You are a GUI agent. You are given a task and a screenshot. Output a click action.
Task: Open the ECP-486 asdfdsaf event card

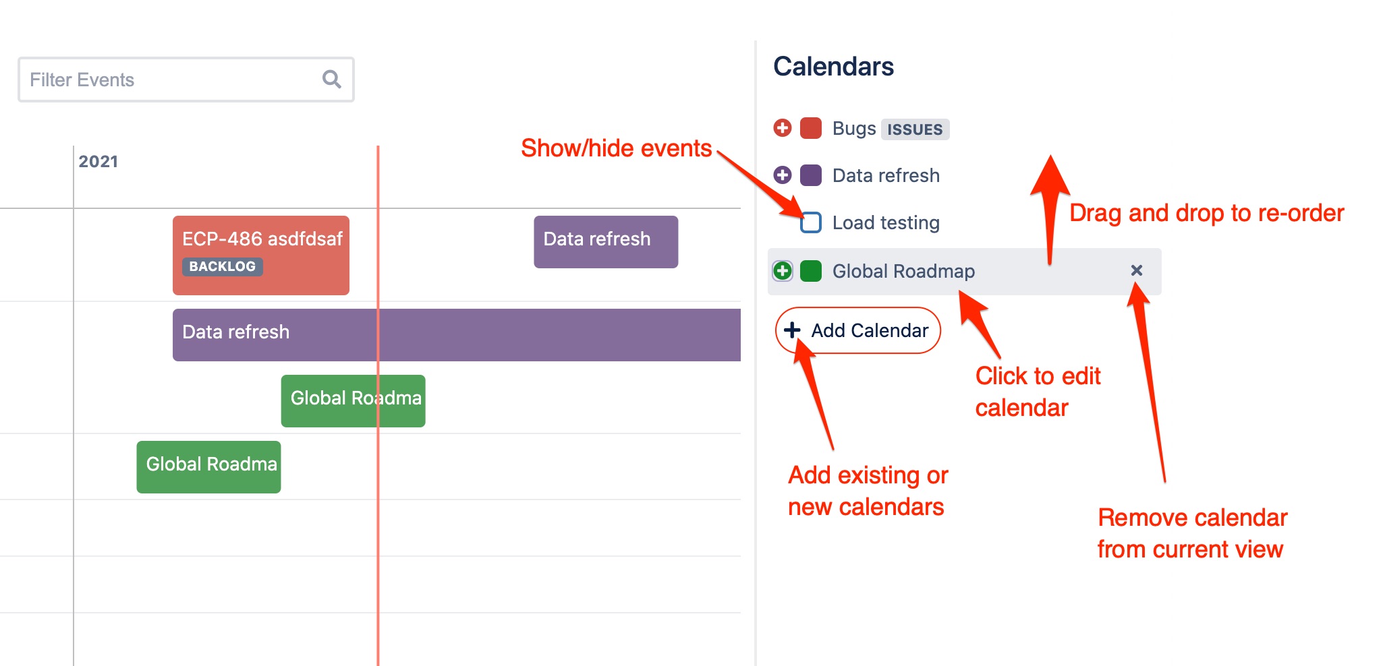[261, 255]
